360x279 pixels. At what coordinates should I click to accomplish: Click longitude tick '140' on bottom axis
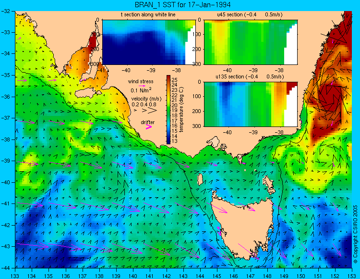point(132,276)
